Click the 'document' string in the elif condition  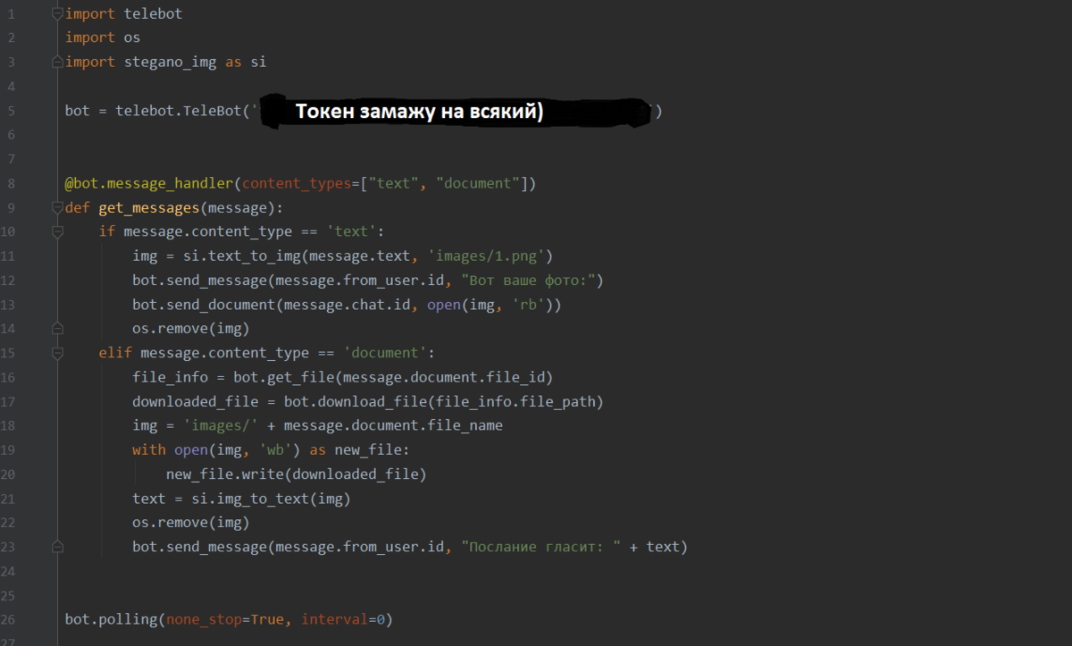(386, 352)
